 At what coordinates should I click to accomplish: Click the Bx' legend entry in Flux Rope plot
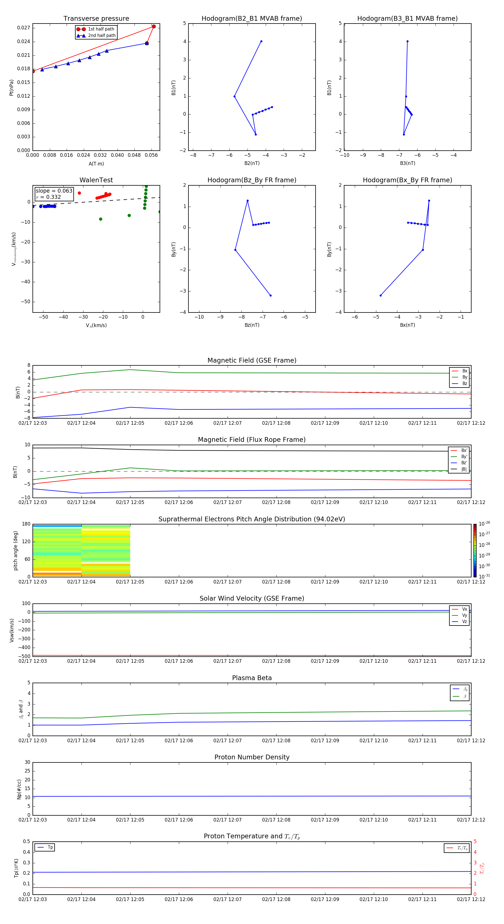click(x=459, y=451)
